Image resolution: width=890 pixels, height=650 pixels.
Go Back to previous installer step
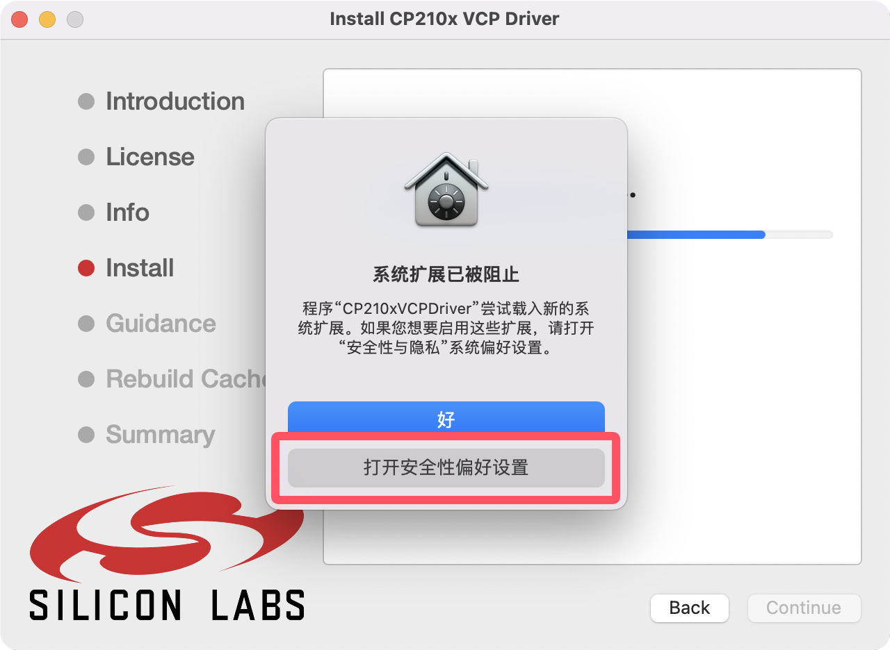690,608
